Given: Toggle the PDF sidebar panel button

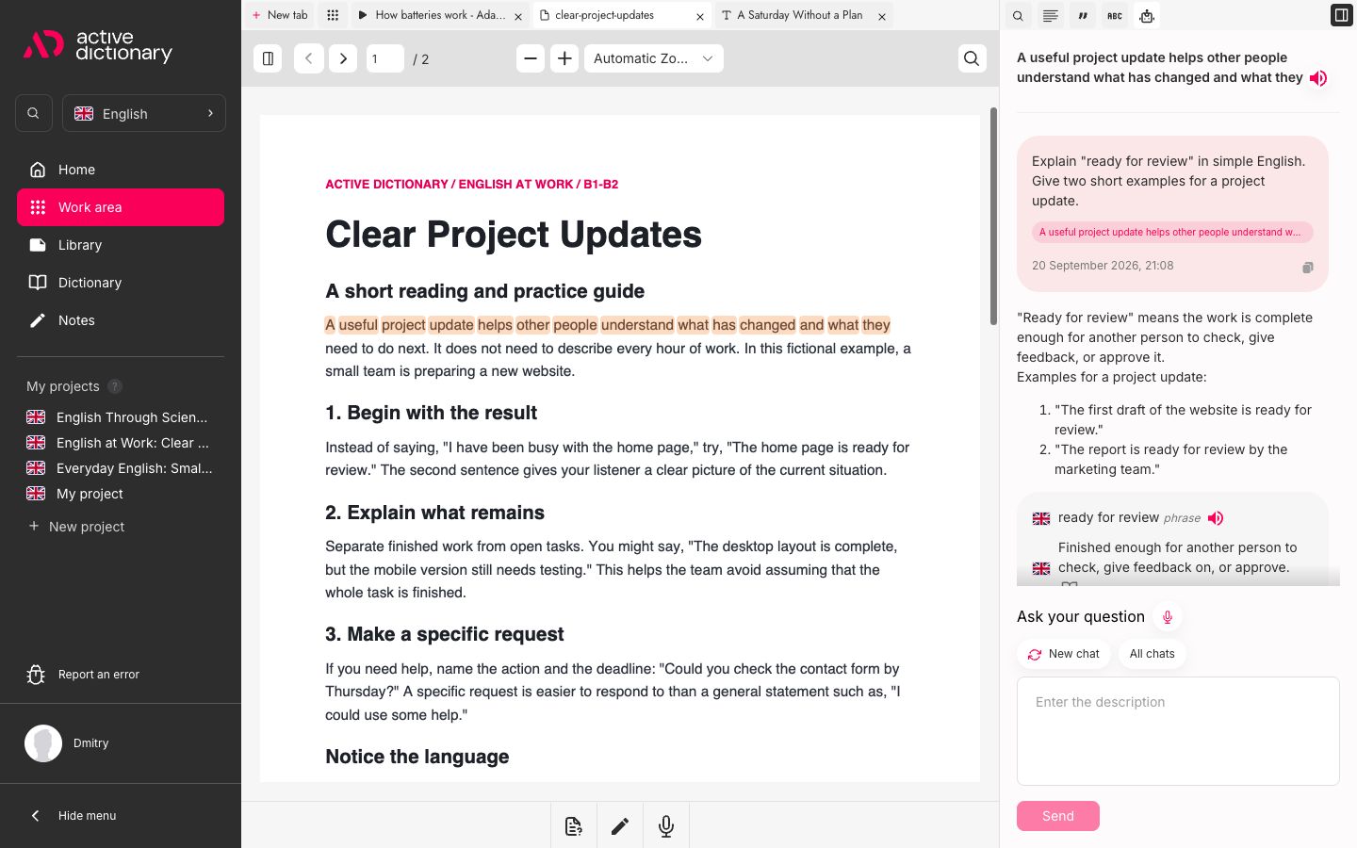Looking at the screenshot, I should [x=268, y=58].
